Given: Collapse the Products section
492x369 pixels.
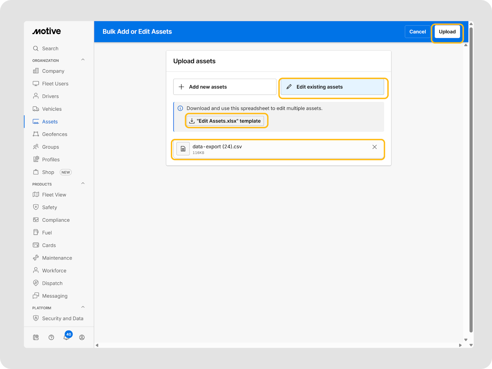Looking at the screenshot, I should tap(83, 184).
